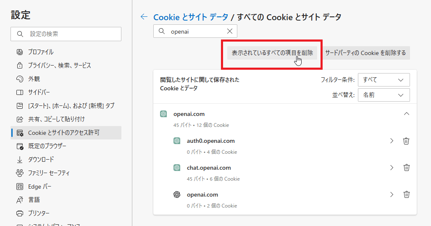The height and width of the screenshot is (226, 431).
Task: Open the 並べ替え sort dropdown
Action: 384,95
